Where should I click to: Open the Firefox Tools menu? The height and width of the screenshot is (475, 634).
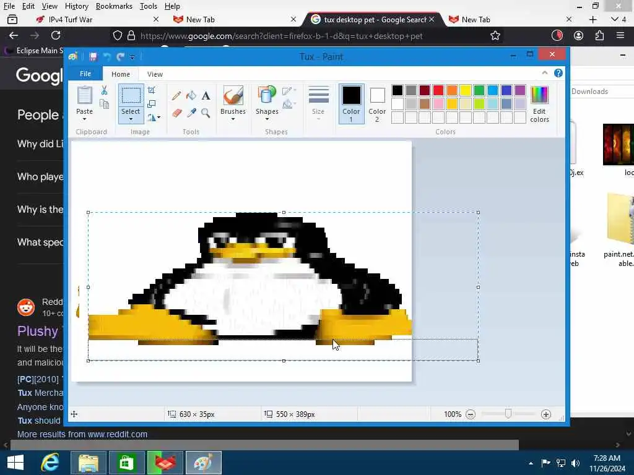[149, 6]
